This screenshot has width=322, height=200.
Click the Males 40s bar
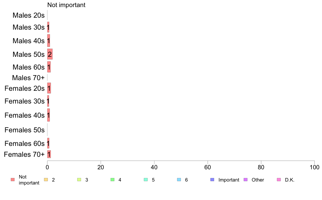(x=49, y=40)
